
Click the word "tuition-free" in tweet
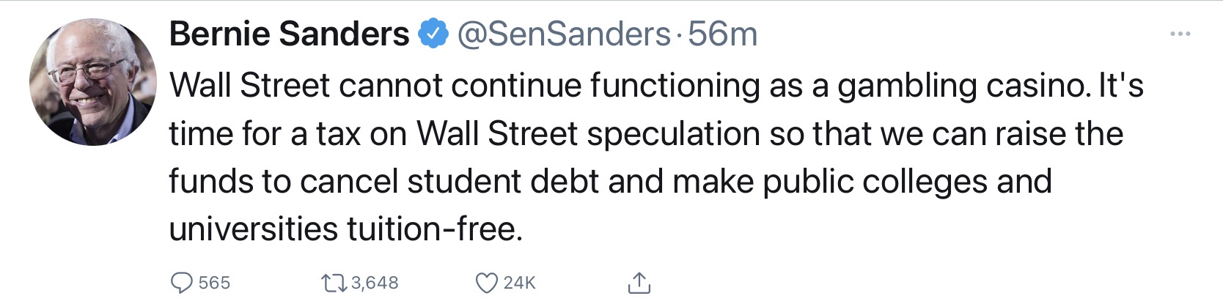tap(433, 229)
